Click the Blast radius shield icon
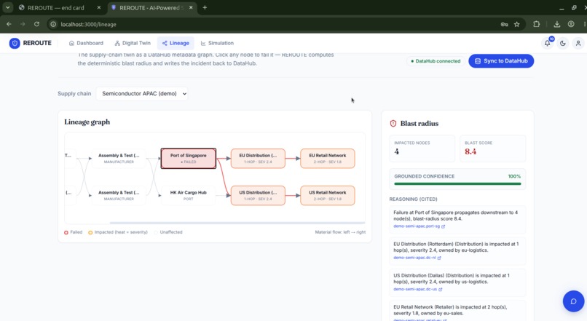587x321 pixels. [x=393, y=124]
